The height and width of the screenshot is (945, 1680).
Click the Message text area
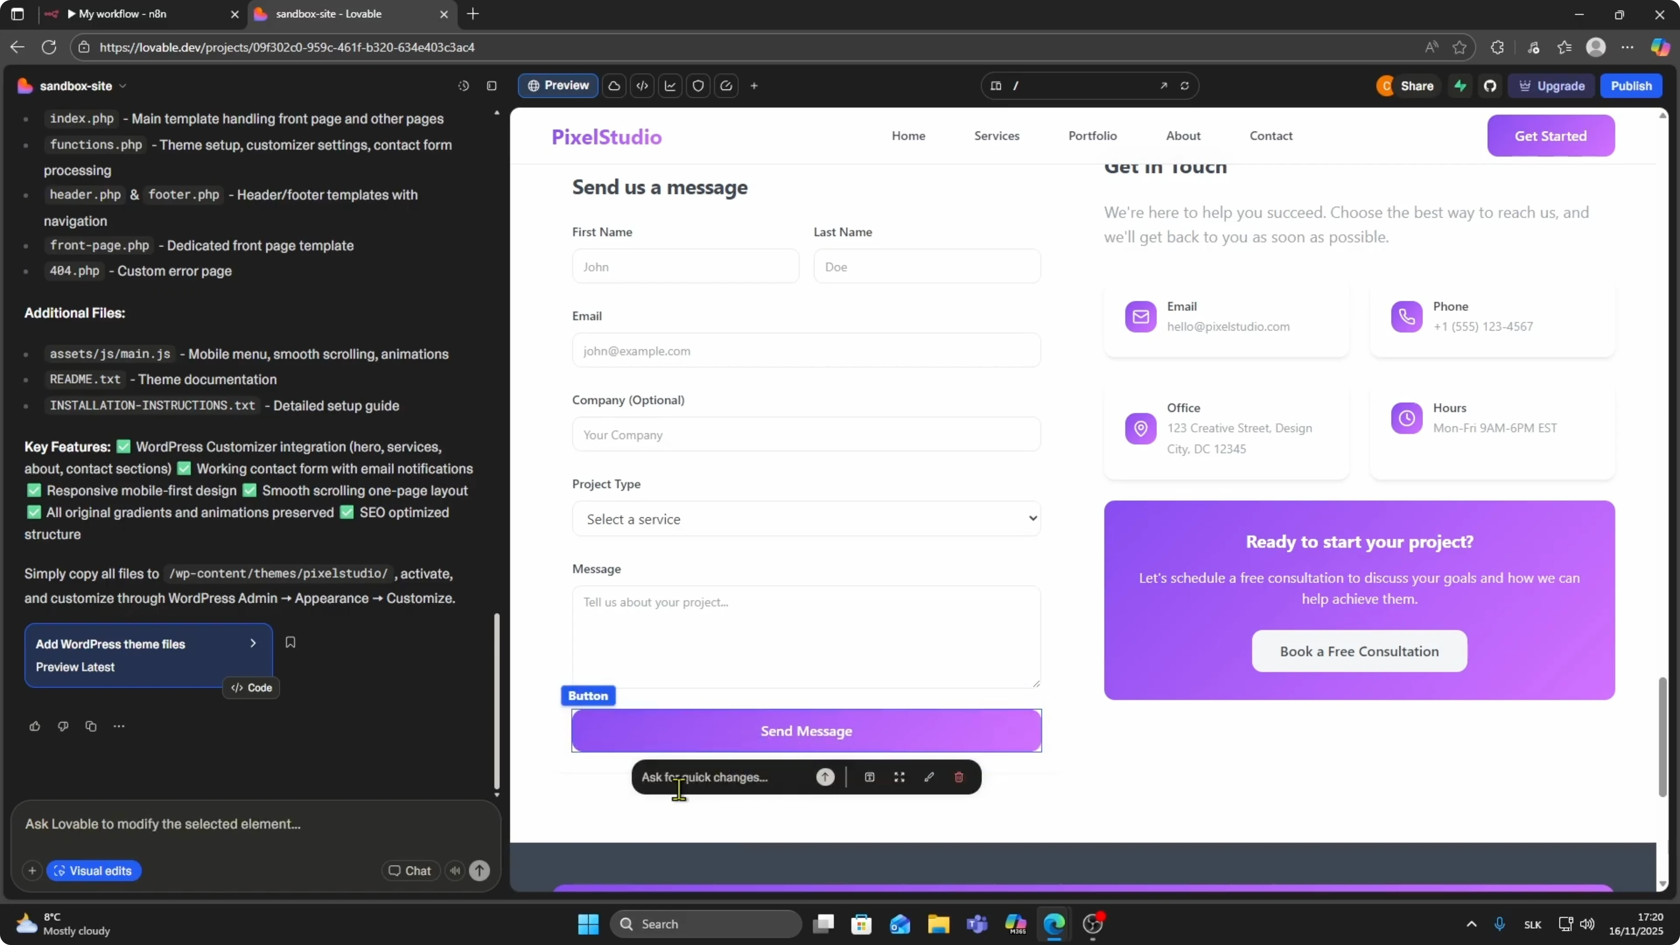806,636
